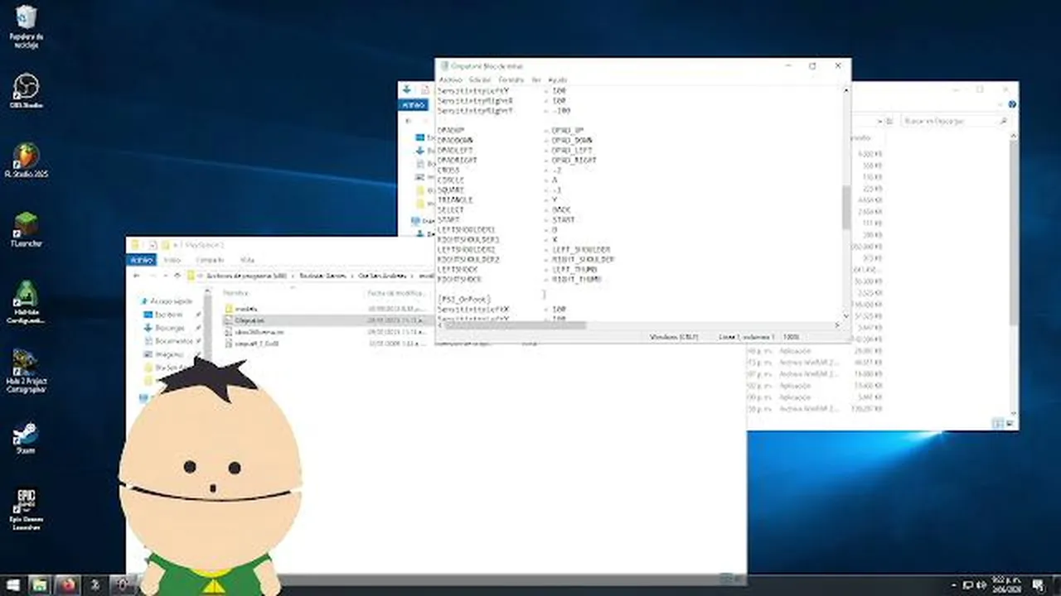This screenshot has width=1061, height=596.
Task: Click Notepad's scroll up arrow
Action: 846,89
